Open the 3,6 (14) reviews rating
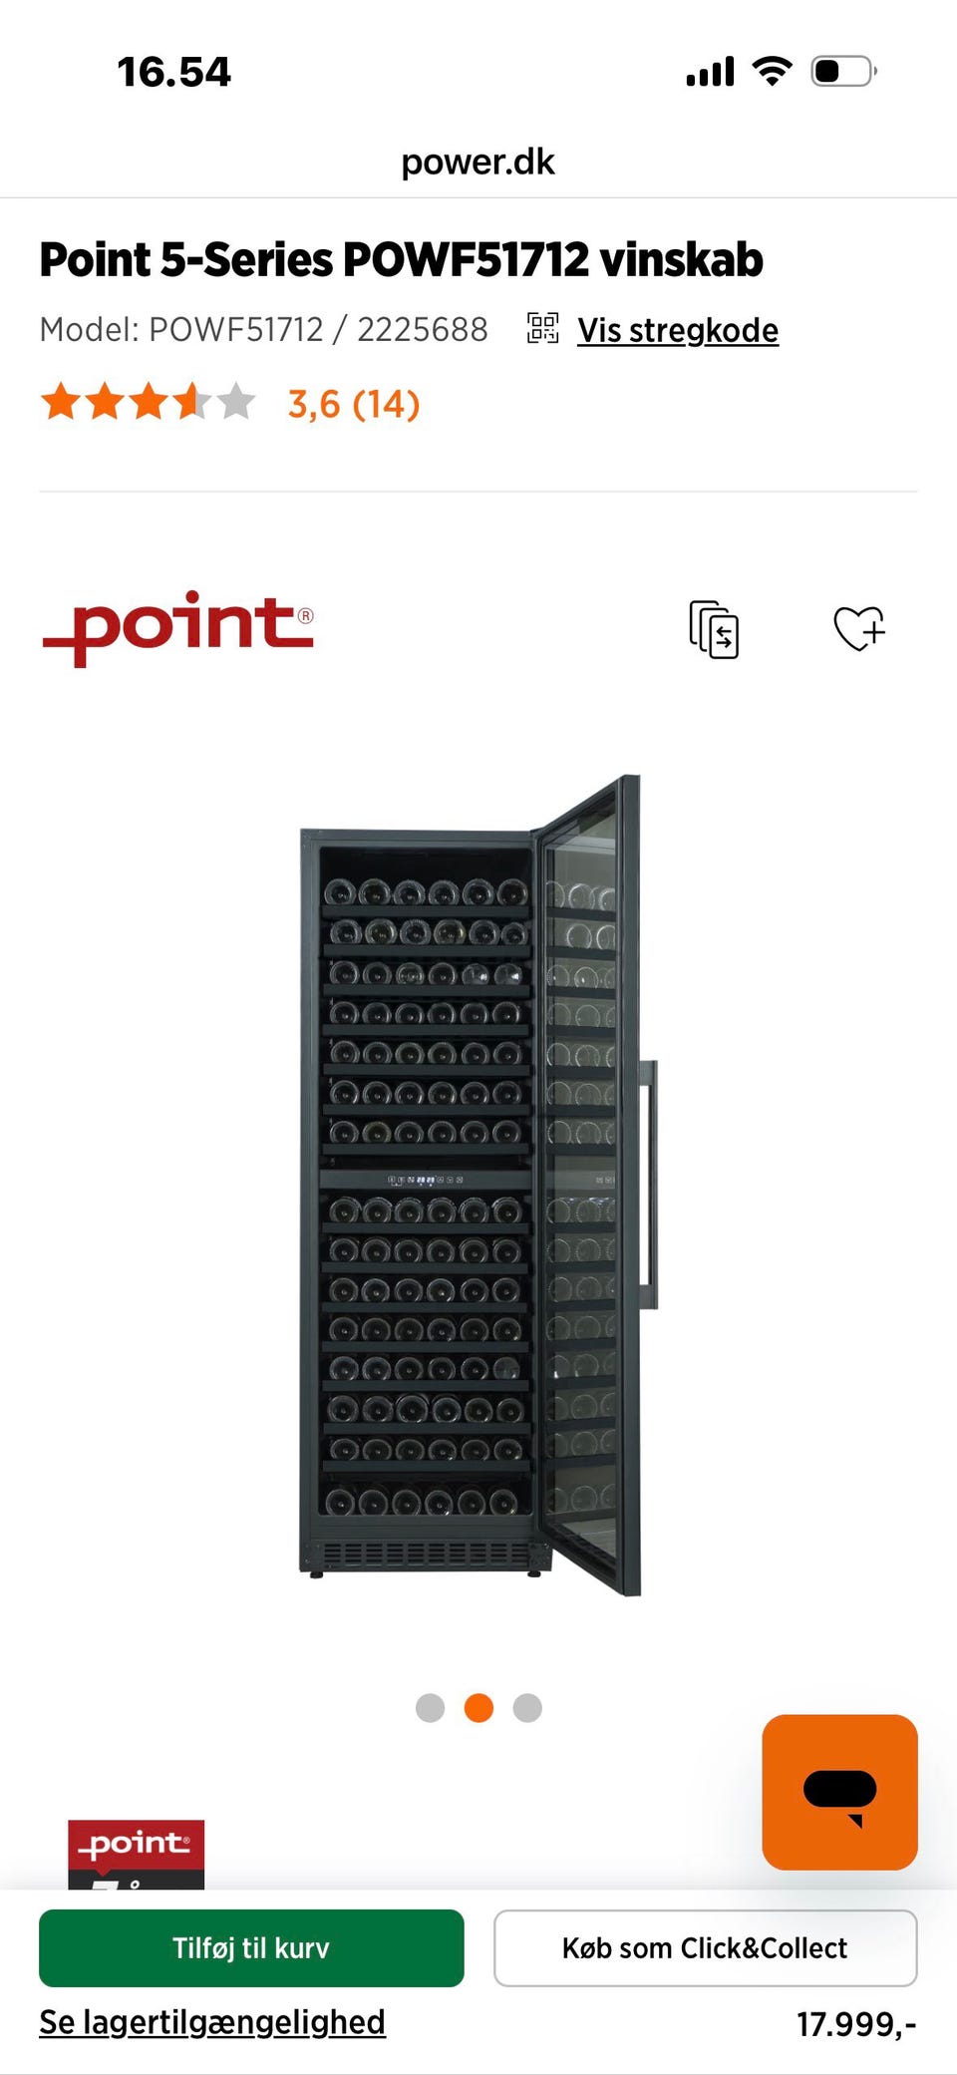This screenshot has width=957, height=2075. point(354,404)
